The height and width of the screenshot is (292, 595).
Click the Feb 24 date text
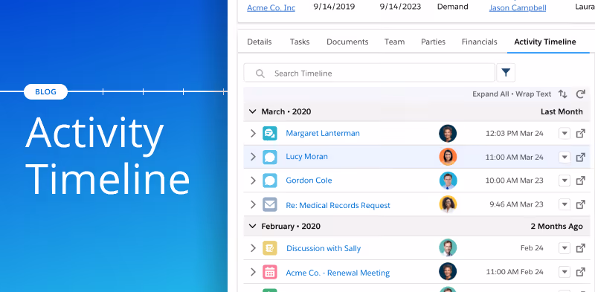532,248
